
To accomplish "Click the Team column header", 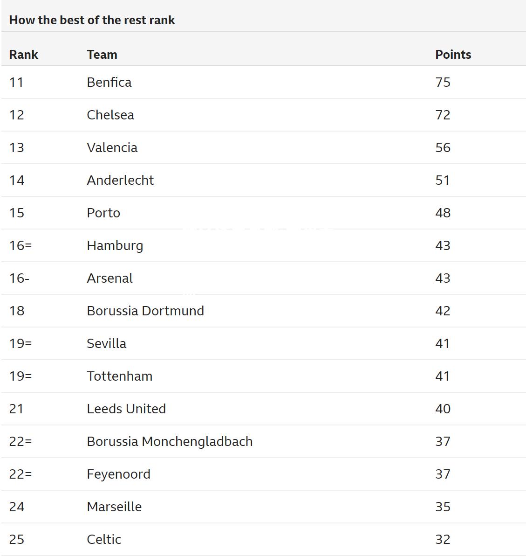I will [x=102, y=55].
